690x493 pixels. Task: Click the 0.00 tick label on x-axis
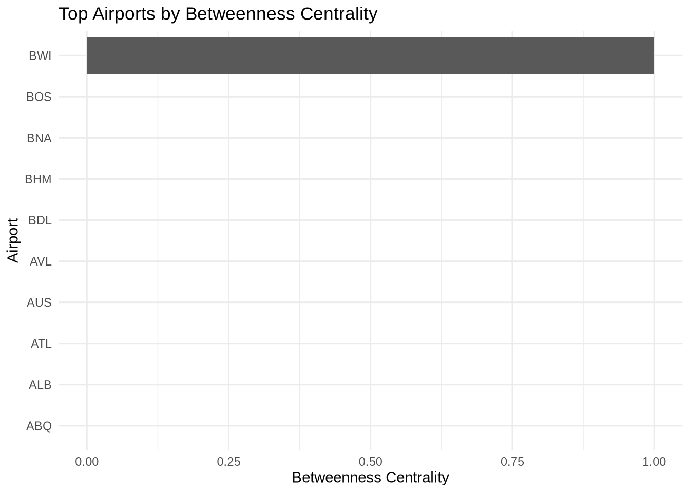tap(87, 462)
